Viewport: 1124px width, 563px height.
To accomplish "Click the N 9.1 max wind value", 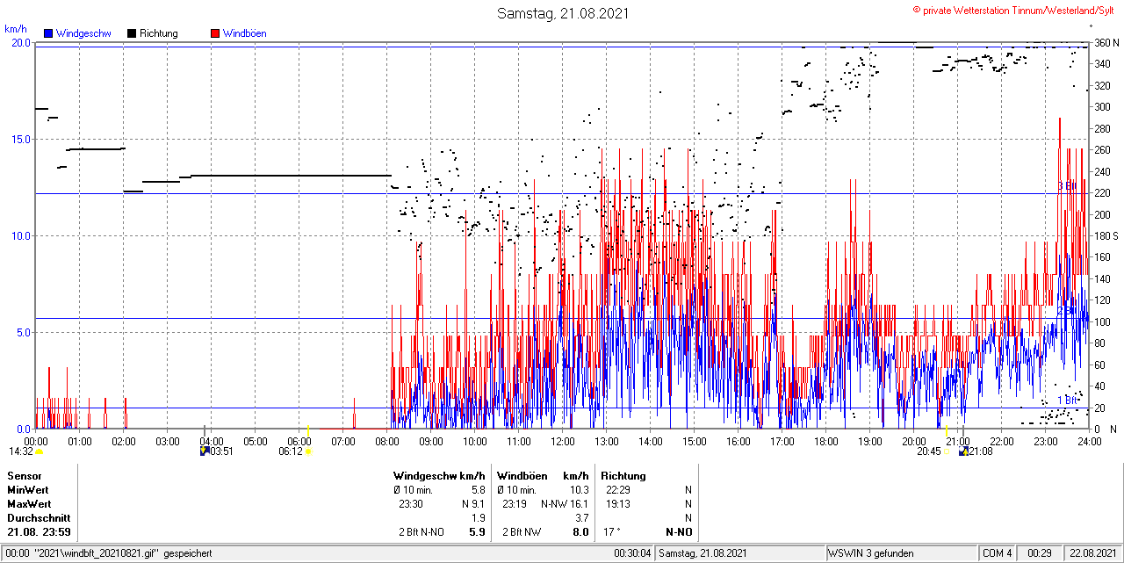I will click(473, 504).
